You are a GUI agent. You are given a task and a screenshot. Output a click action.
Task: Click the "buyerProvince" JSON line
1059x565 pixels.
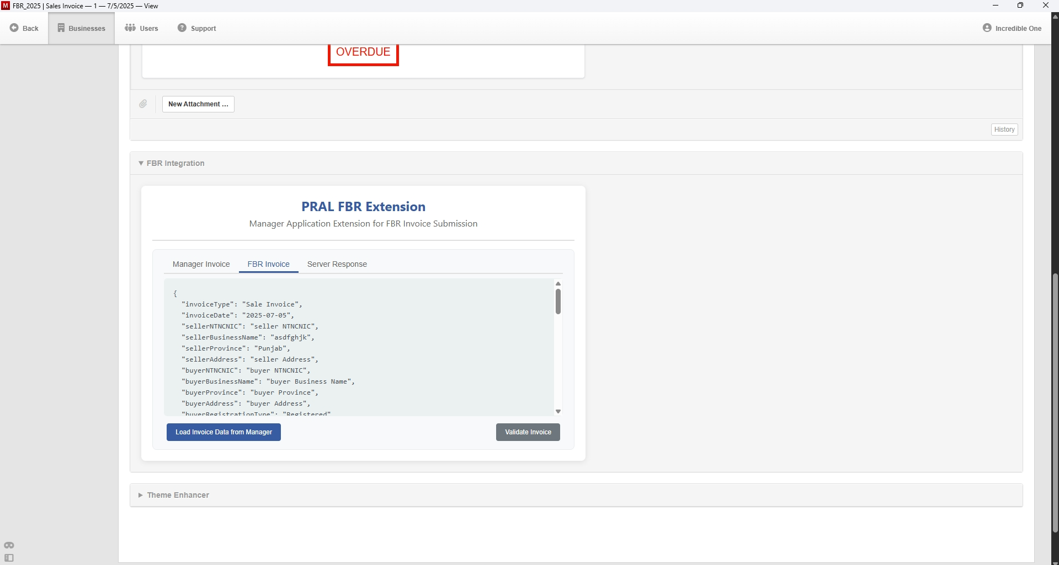(250, 392)
